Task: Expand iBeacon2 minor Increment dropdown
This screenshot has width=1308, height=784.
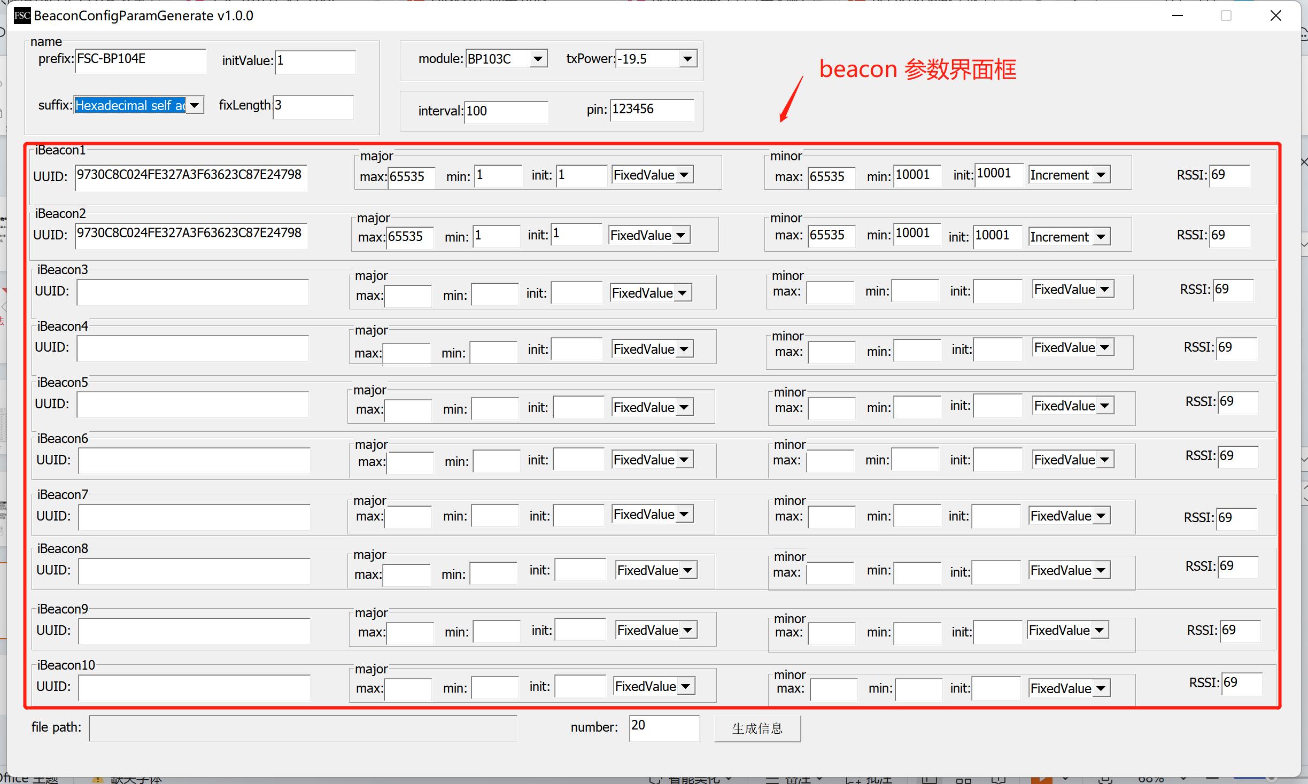Action: pyautogui.click(x=1101, y=237)
